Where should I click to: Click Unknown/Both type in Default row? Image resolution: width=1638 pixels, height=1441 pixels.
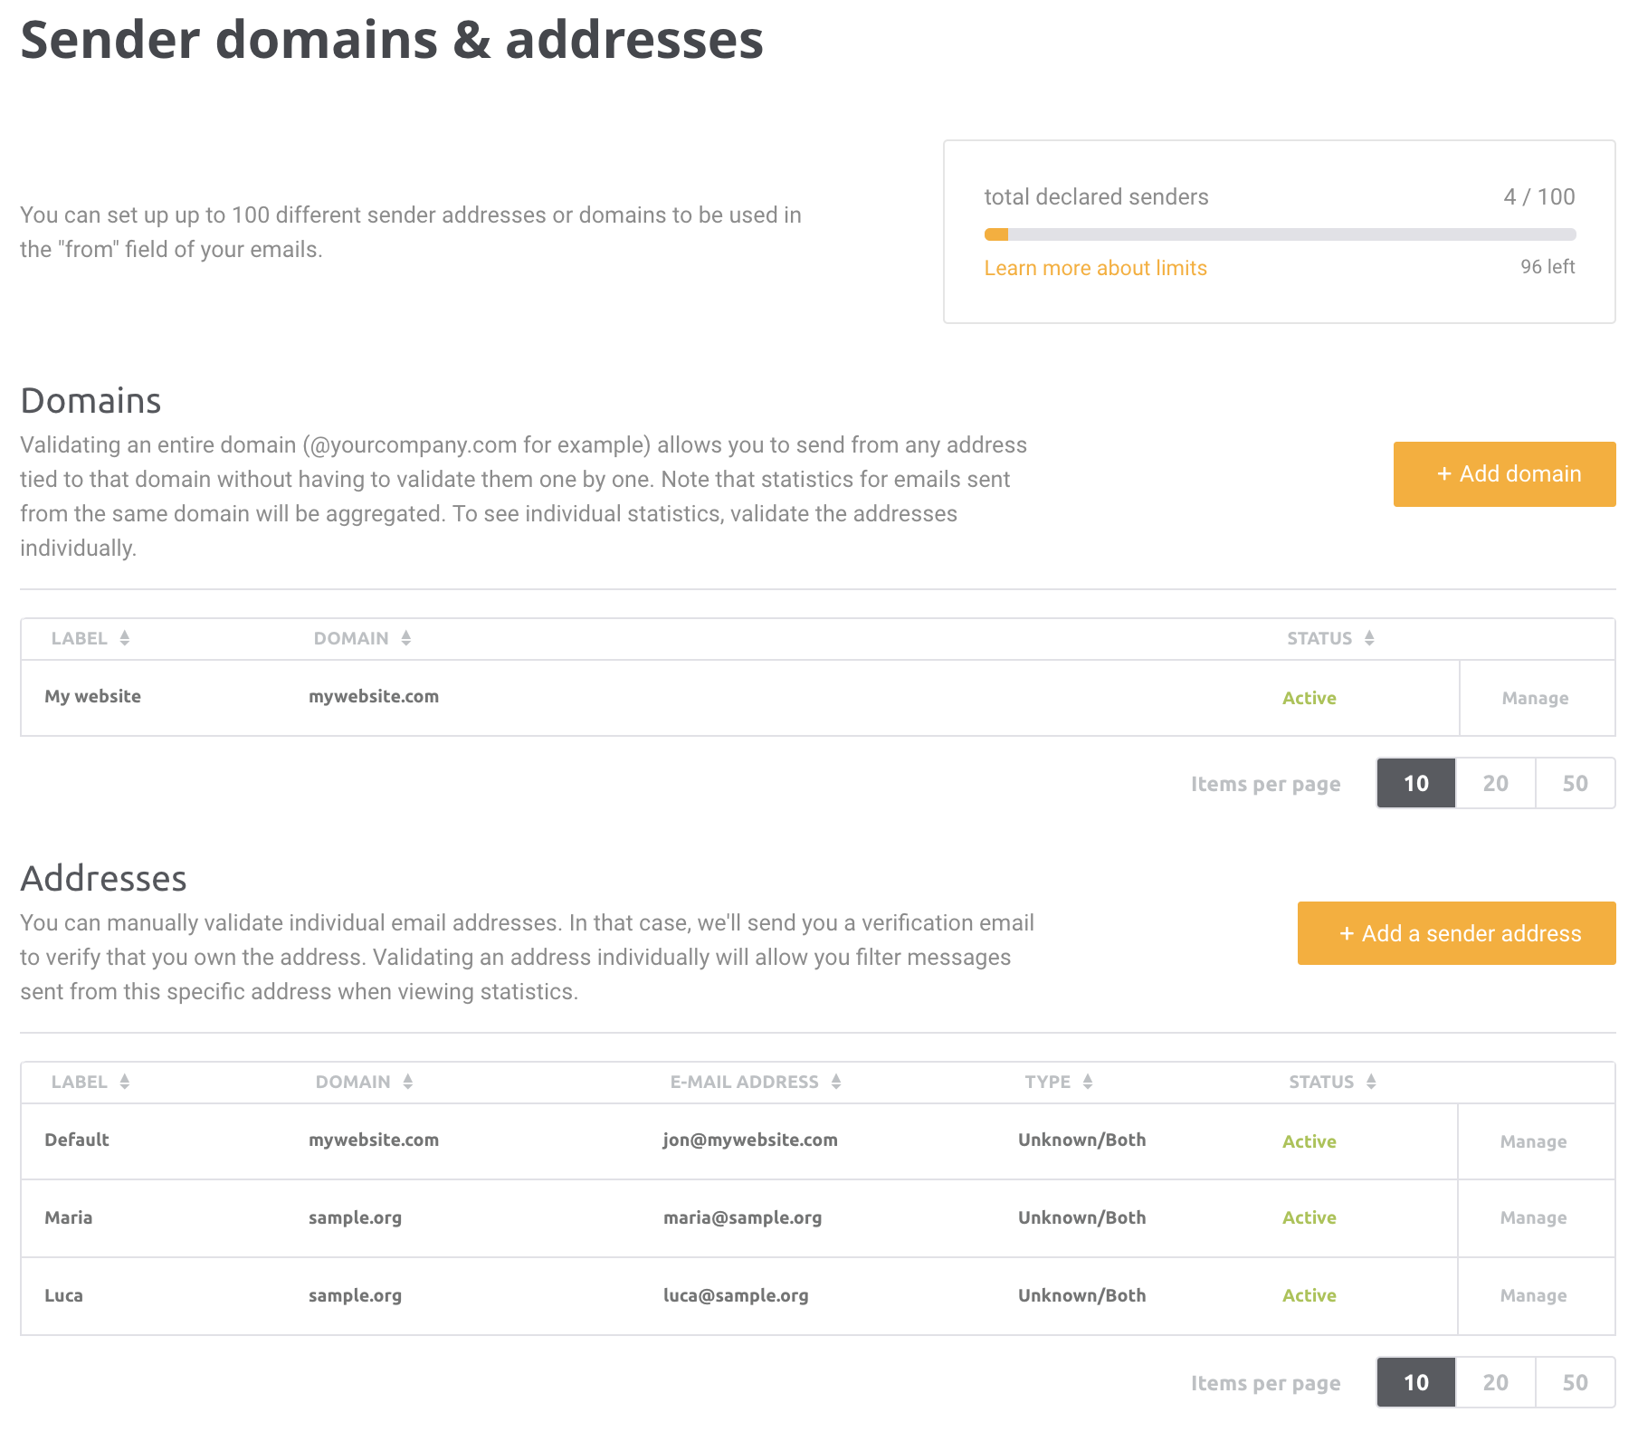(x=1081, y=1140)
